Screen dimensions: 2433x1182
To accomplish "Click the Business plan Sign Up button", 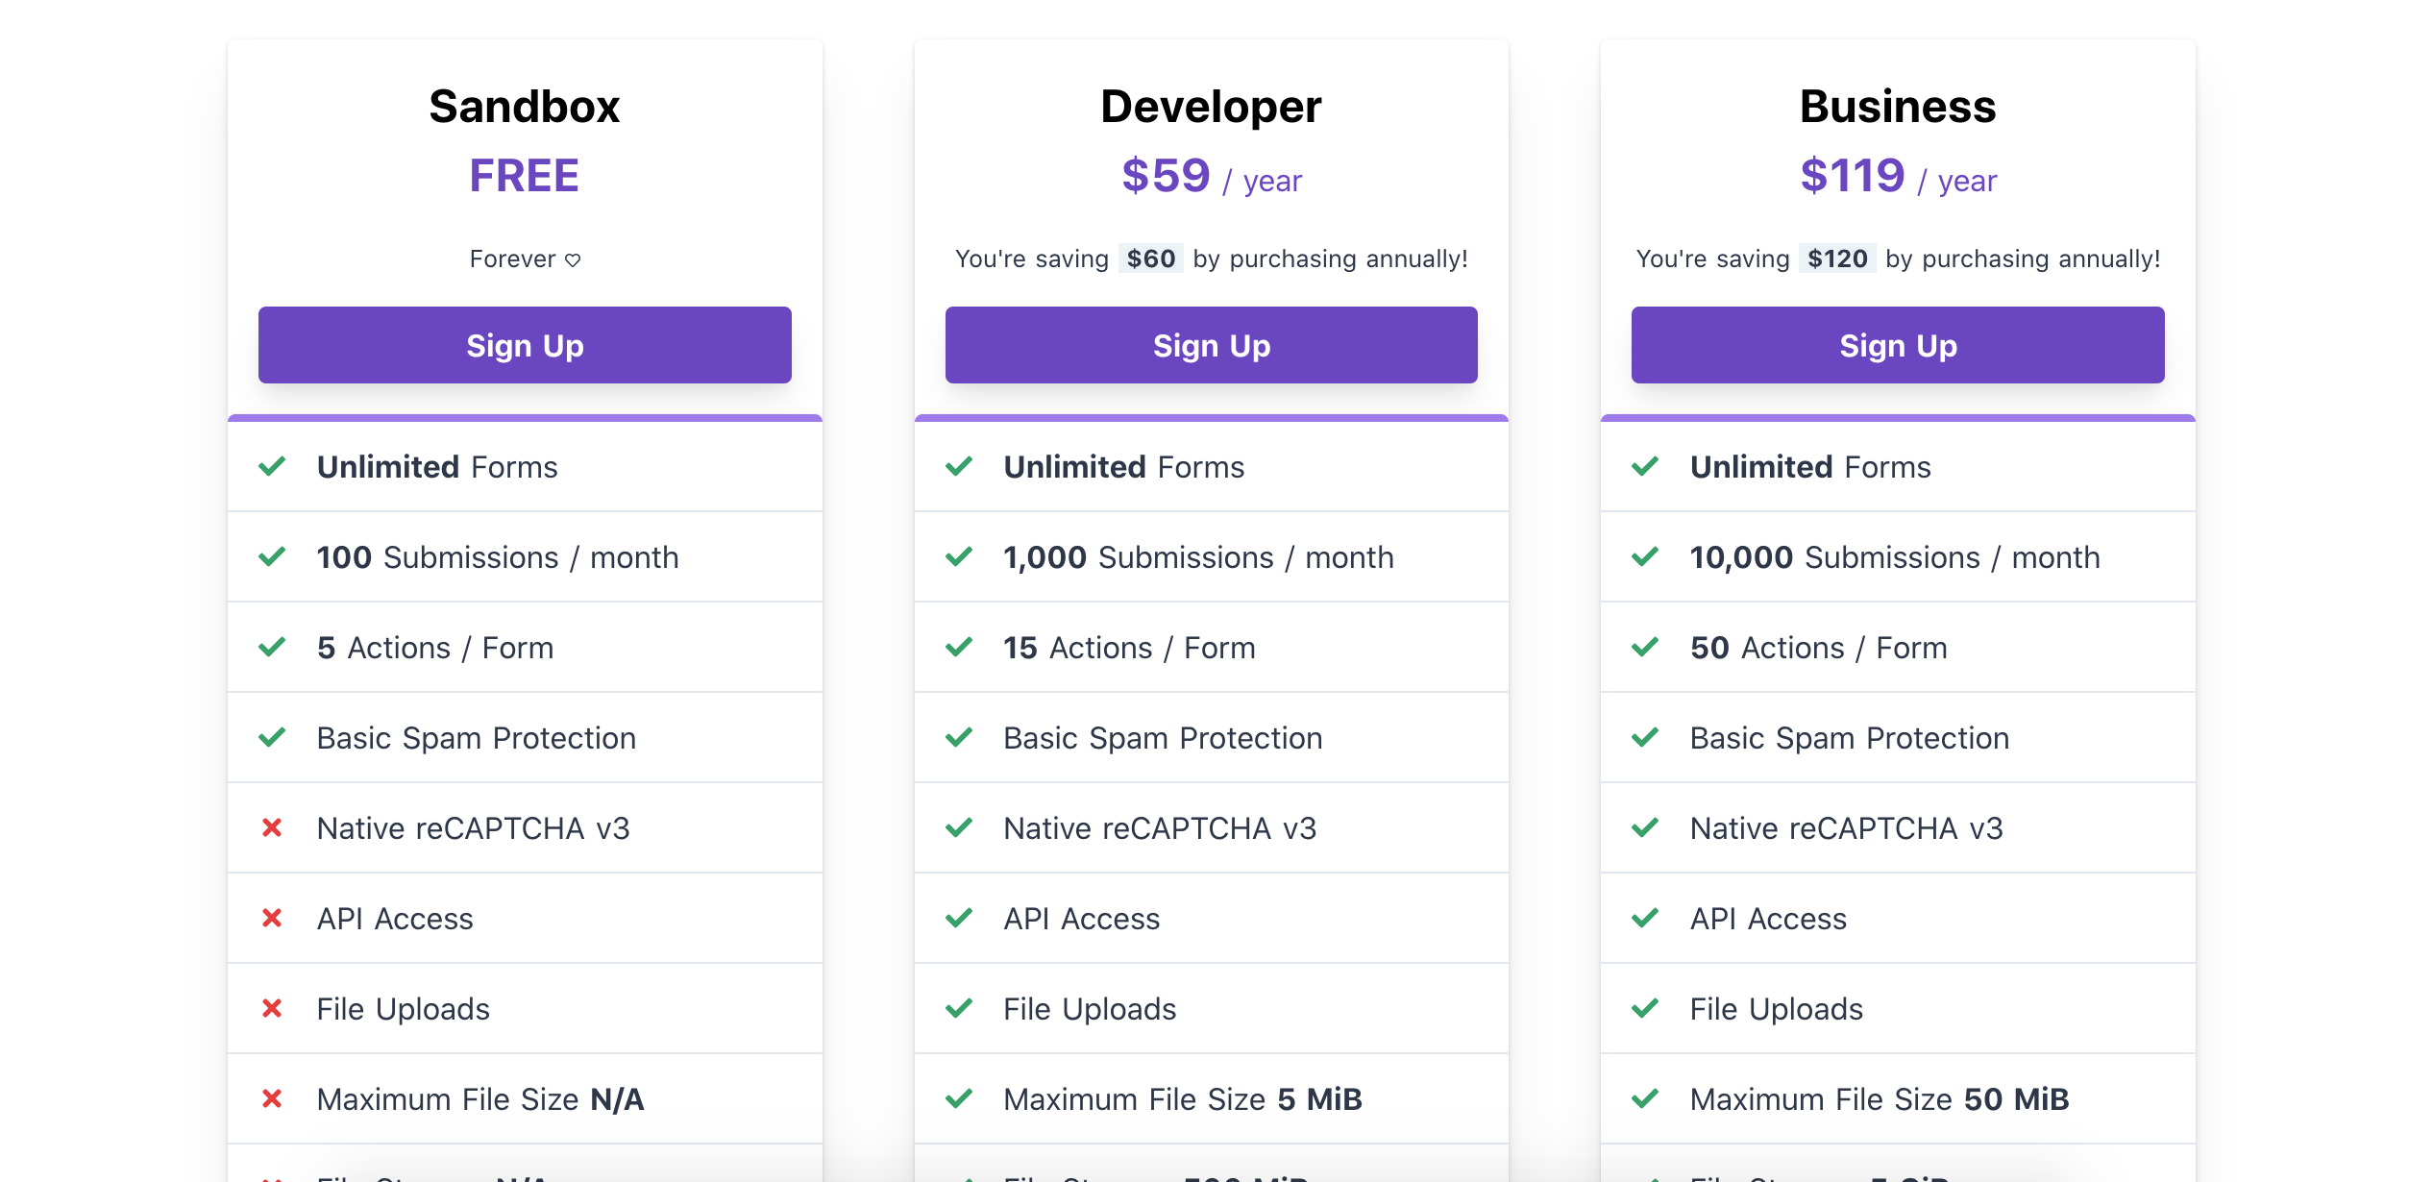I will click(1898, 345).
